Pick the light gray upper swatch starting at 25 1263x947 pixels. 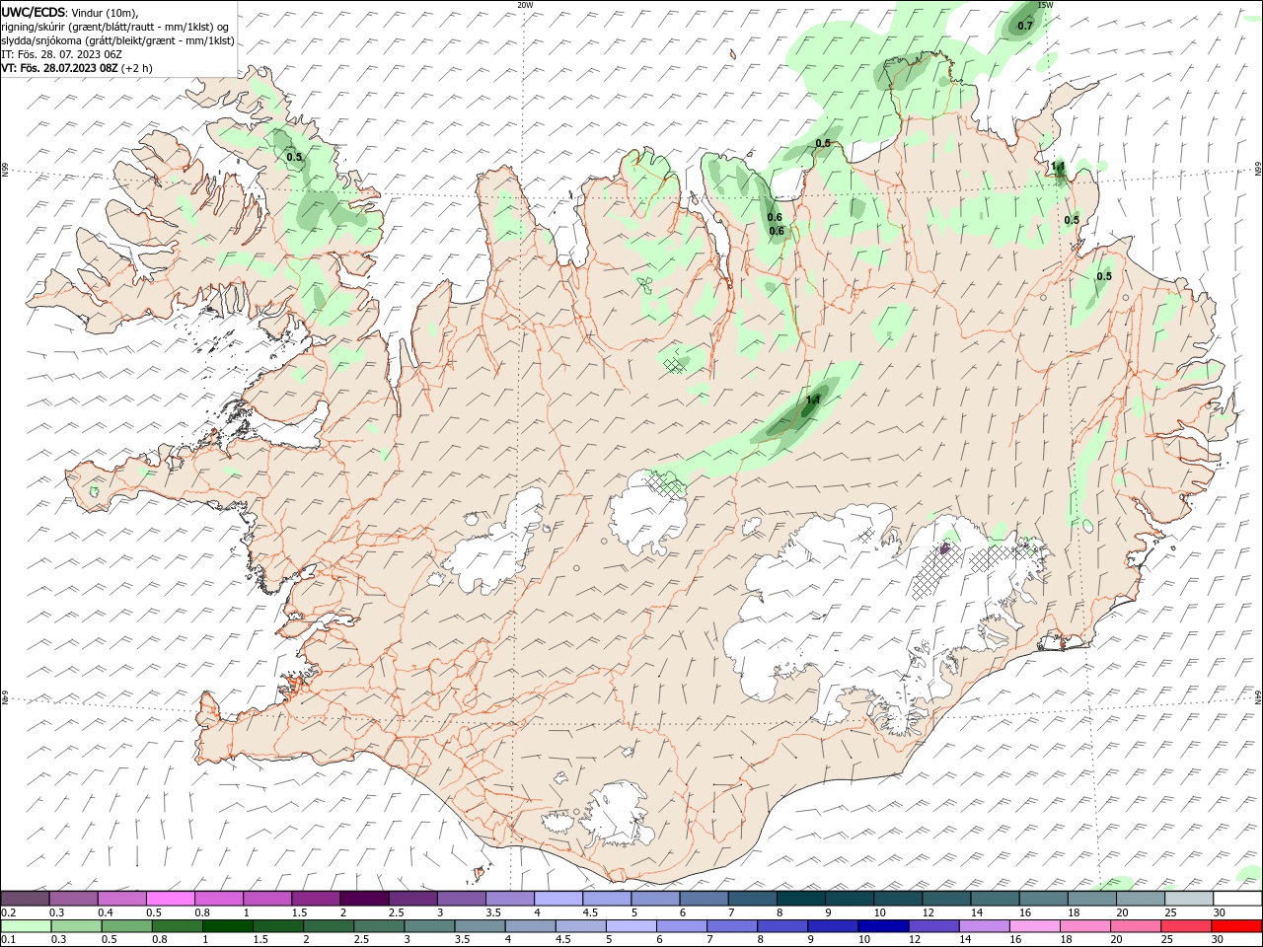point(1189,899)
